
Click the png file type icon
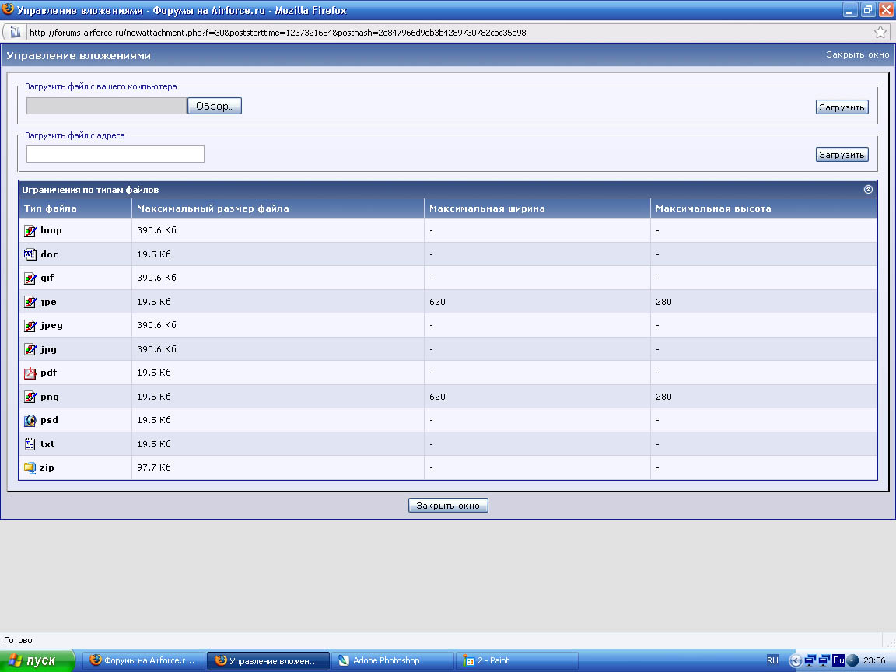coord(30,397)
